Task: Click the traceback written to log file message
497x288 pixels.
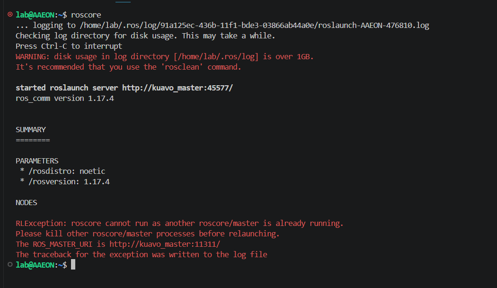Action: click(x=142, y=254)
